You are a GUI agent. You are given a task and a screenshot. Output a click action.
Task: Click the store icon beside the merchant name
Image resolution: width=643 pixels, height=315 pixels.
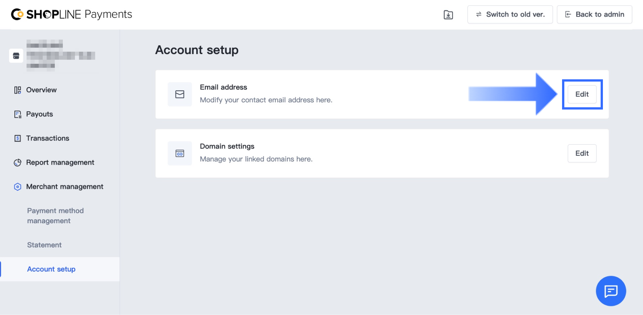click(x=16, y=56)
